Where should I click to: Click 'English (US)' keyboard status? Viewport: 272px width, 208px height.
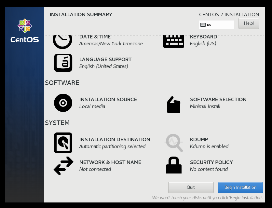pos(203,44)
